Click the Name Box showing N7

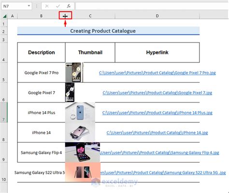click(x=16, y=6)
